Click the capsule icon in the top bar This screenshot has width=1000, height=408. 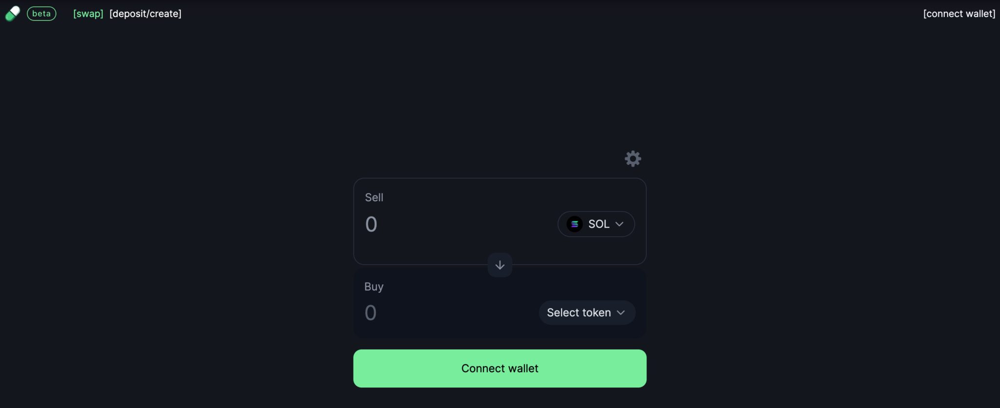click(13, 13)
